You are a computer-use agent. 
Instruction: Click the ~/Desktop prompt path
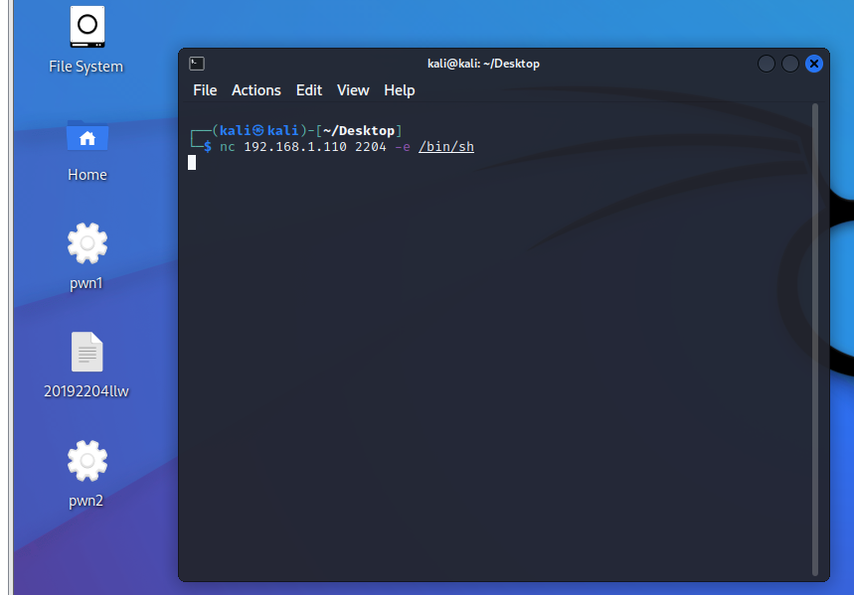click(x=358, y=131)
